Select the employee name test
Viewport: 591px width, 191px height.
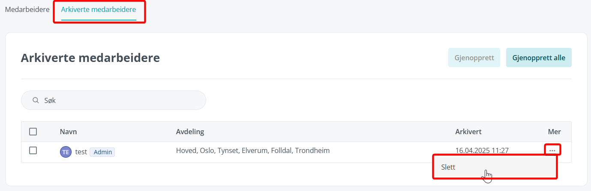pos(81,152)
